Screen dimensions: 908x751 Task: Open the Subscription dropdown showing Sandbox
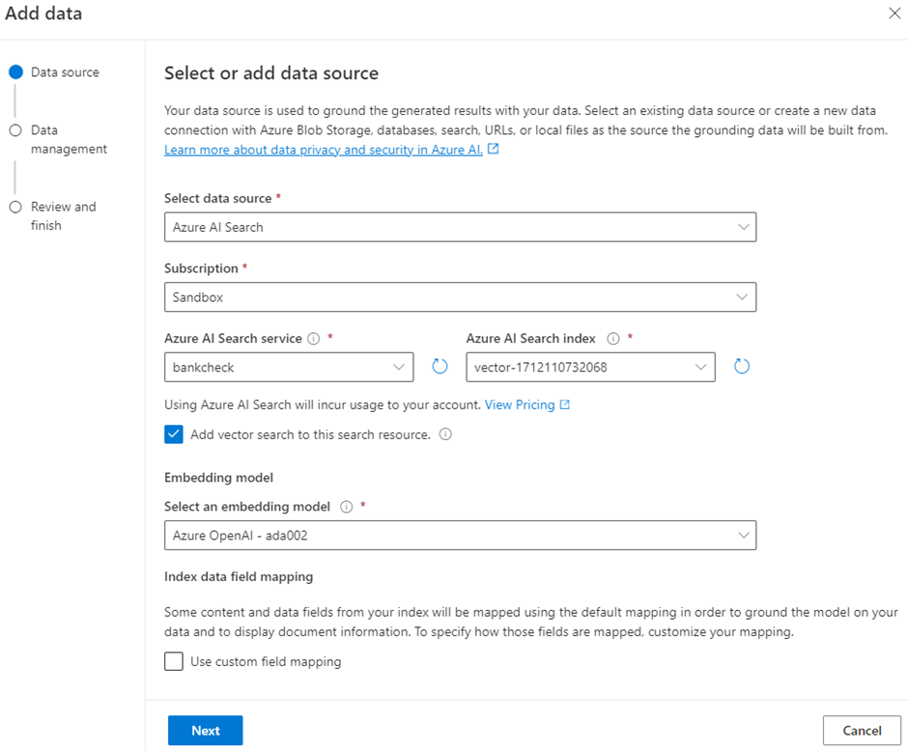click(x=461, y=296)
